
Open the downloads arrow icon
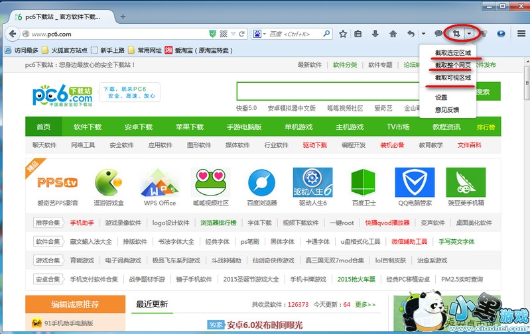[375, 34]
